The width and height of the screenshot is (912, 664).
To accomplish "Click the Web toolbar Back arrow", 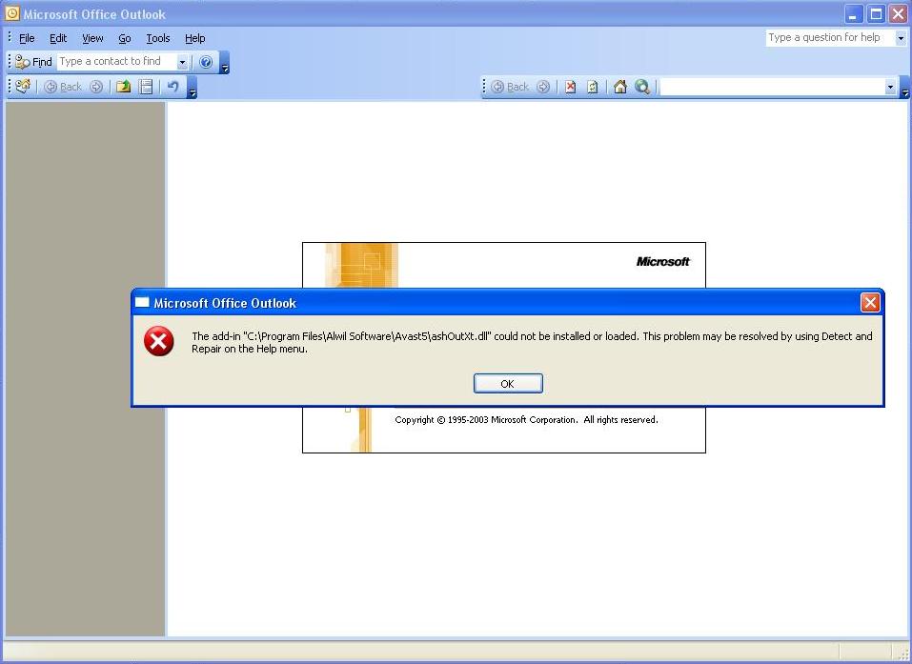I will (x=510, y=87).
